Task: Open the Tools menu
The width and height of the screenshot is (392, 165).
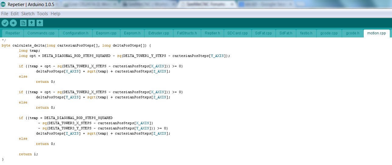Action: coord(42,14)
